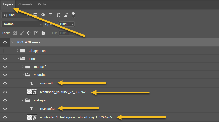Filter for type layers icon
The image size is (219, 122).
coord(51,15)
